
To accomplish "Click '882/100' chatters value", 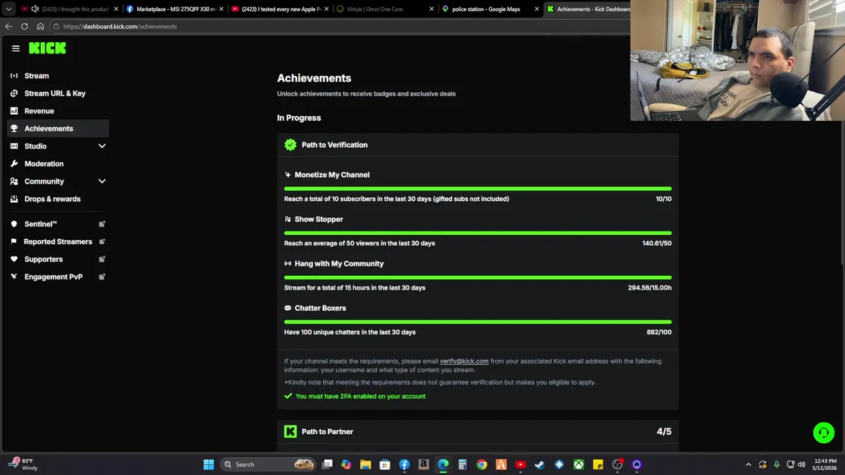I will click(x=659, y=332).
